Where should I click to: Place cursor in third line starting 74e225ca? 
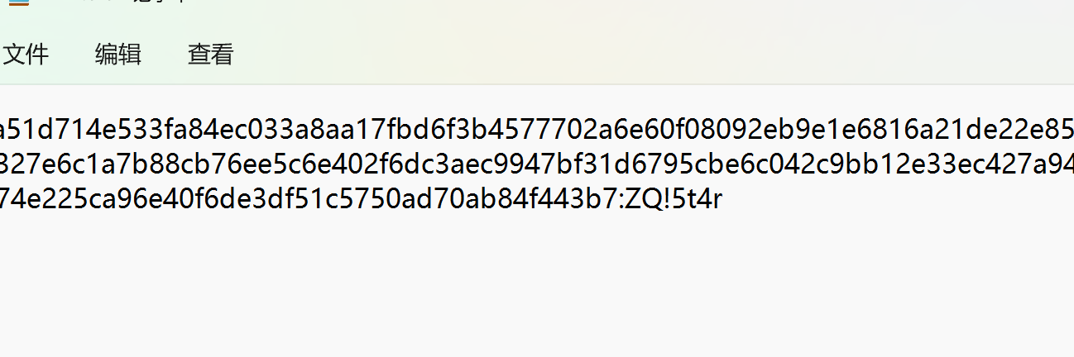50,199
